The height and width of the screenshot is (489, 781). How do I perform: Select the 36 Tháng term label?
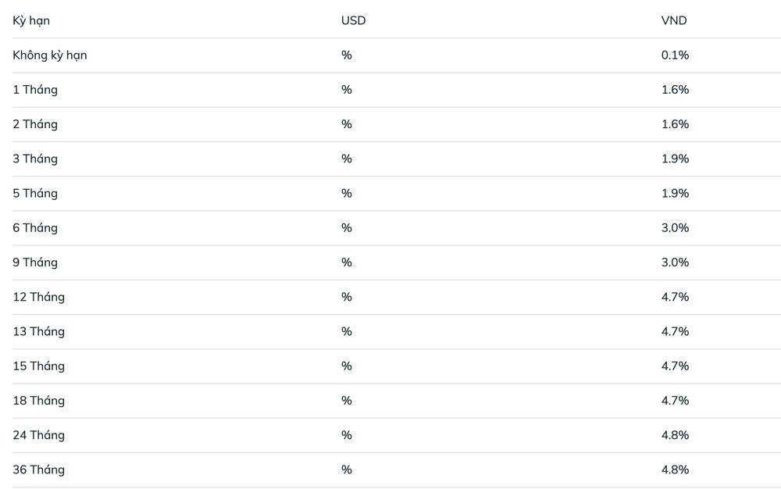tap(38, 469)
